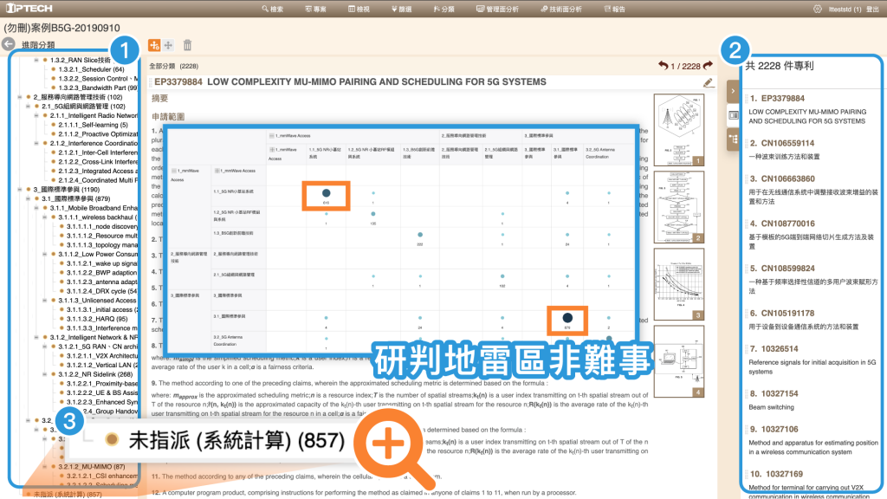Select 3.2.1.2_MU-MIMO (87) category
This screenshot has width=887, height=499.
tap(92, 467)
